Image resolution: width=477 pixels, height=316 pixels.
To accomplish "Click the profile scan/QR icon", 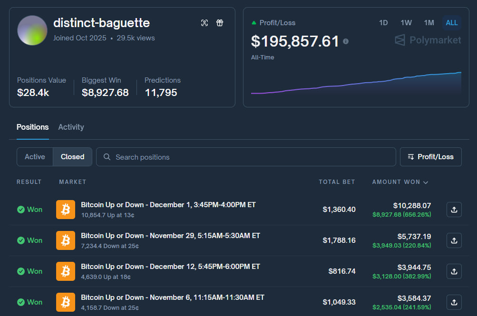I will click(204, 22).
